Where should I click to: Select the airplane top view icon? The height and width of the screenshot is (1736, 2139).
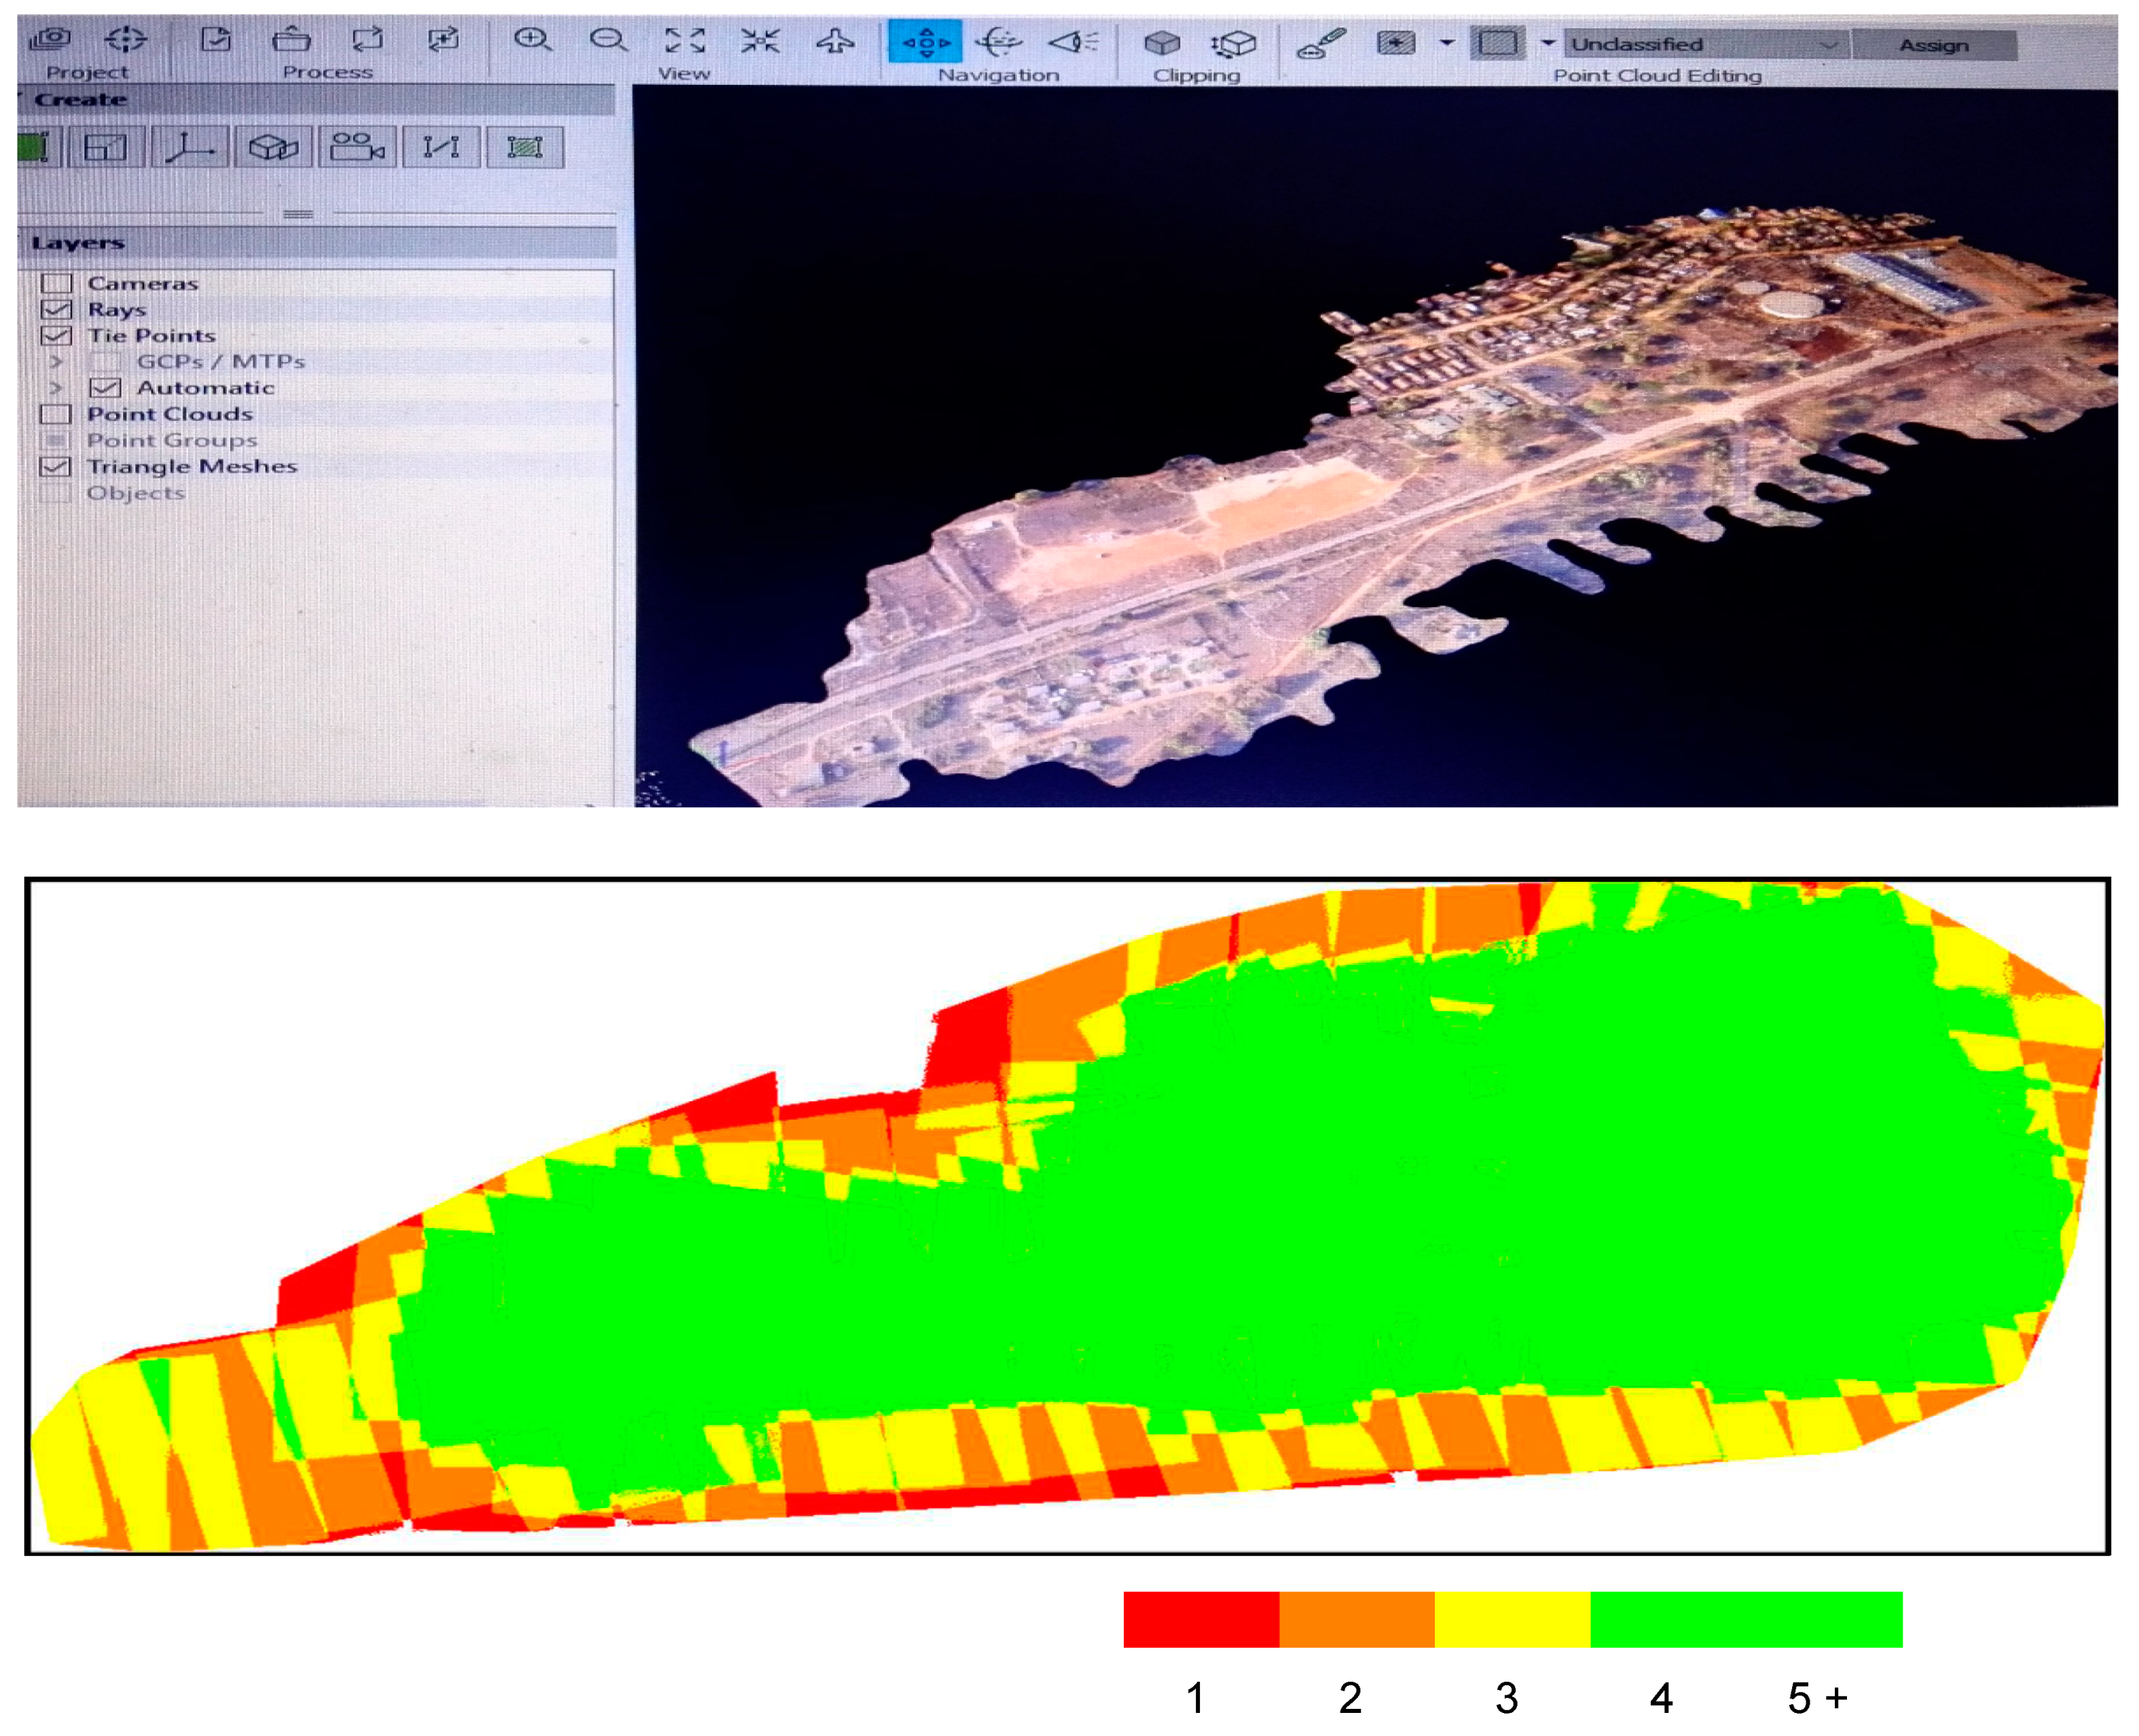pyautogui.click(x=835, y=41)
